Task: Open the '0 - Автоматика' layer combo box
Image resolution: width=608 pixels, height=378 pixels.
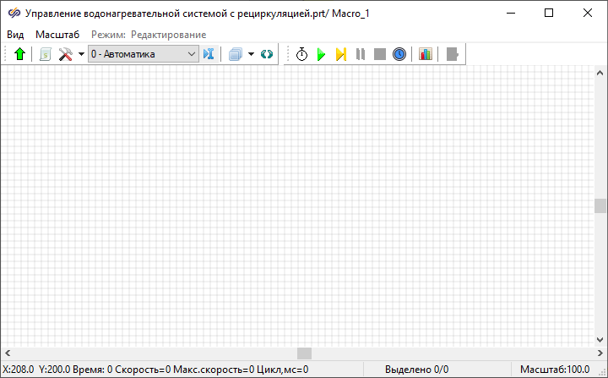Action: pyautogui.click(x=143, y=54)
